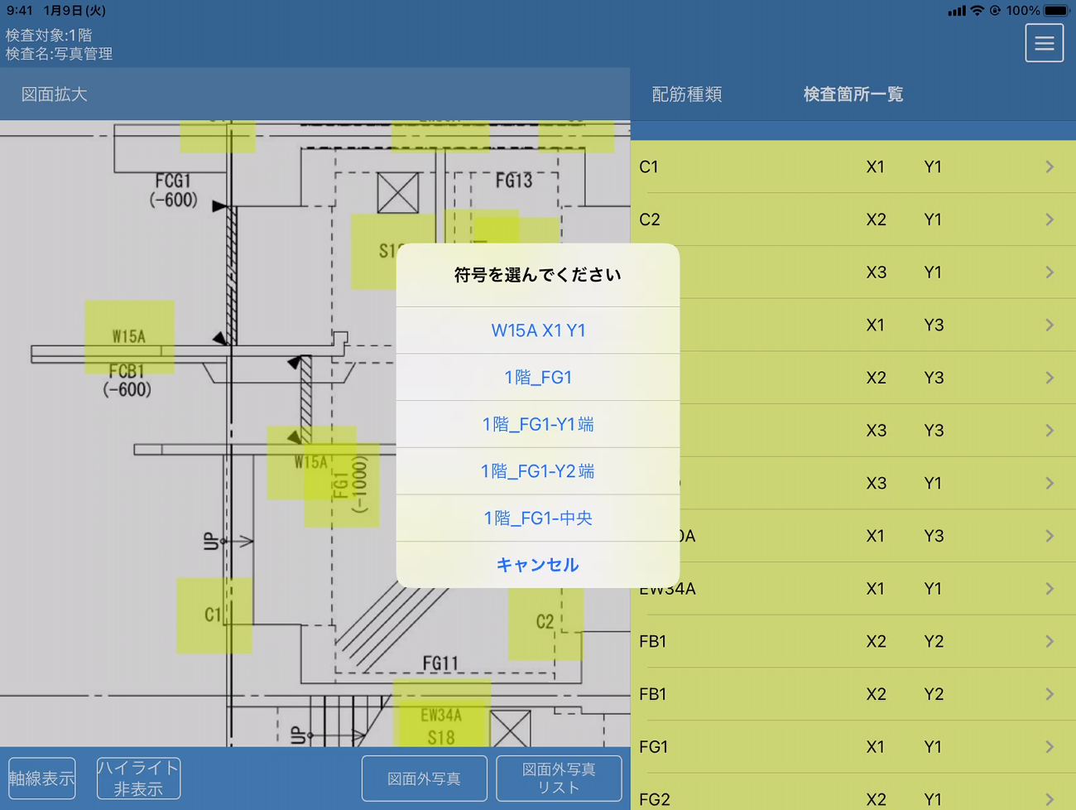The height and width of the screenshot is (810, 1076).
Task: Open the 検査箇所一覧 tab
Action: [853, 94]
